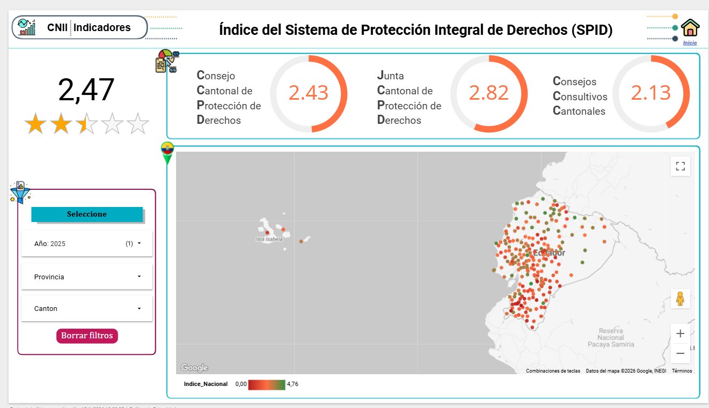Expand the Provincia dropdown filter
The height and width of the screenshot is (408, 709).
[87, 277]
